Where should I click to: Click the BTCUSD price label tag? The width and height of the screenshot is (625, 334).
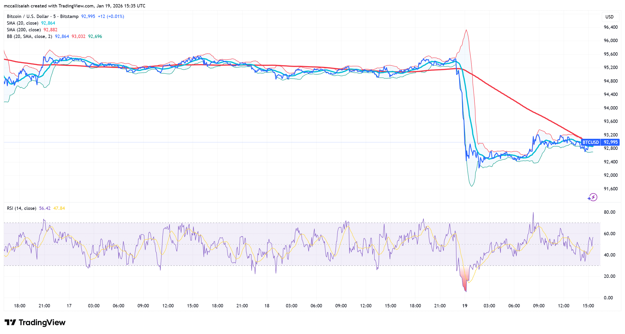click(x=590, y=142)
